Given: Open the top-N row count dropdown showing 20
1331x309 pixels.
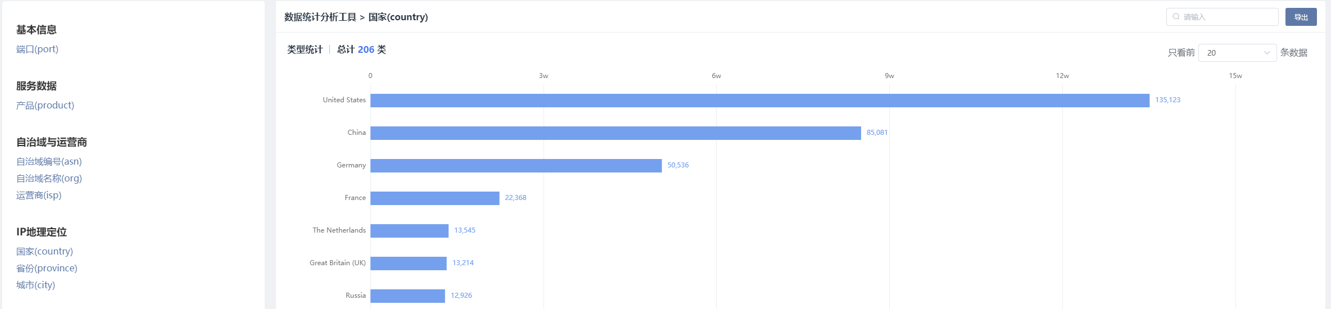Looking at the screenshot, I should click(1237, 53).
